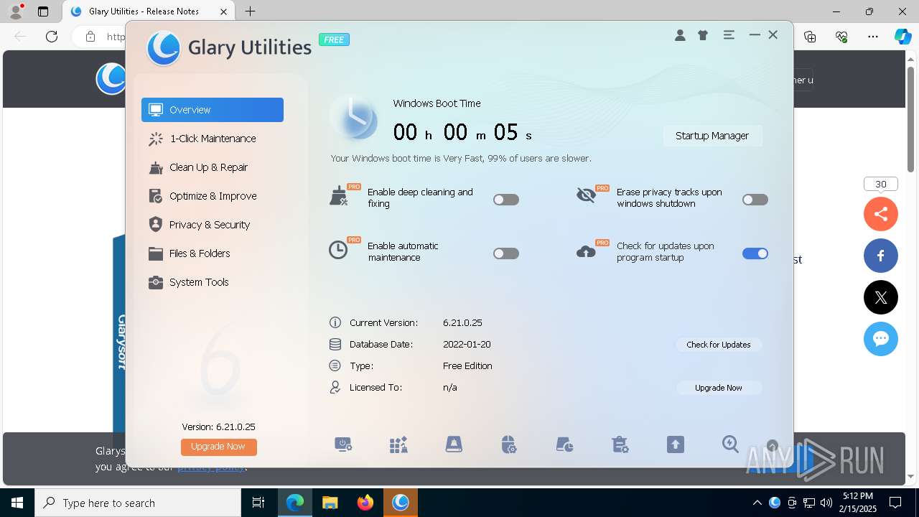Click the Current Version value 6.21.0.25
The height and width of the screenshot is (517, 919).
pos(462,323)
